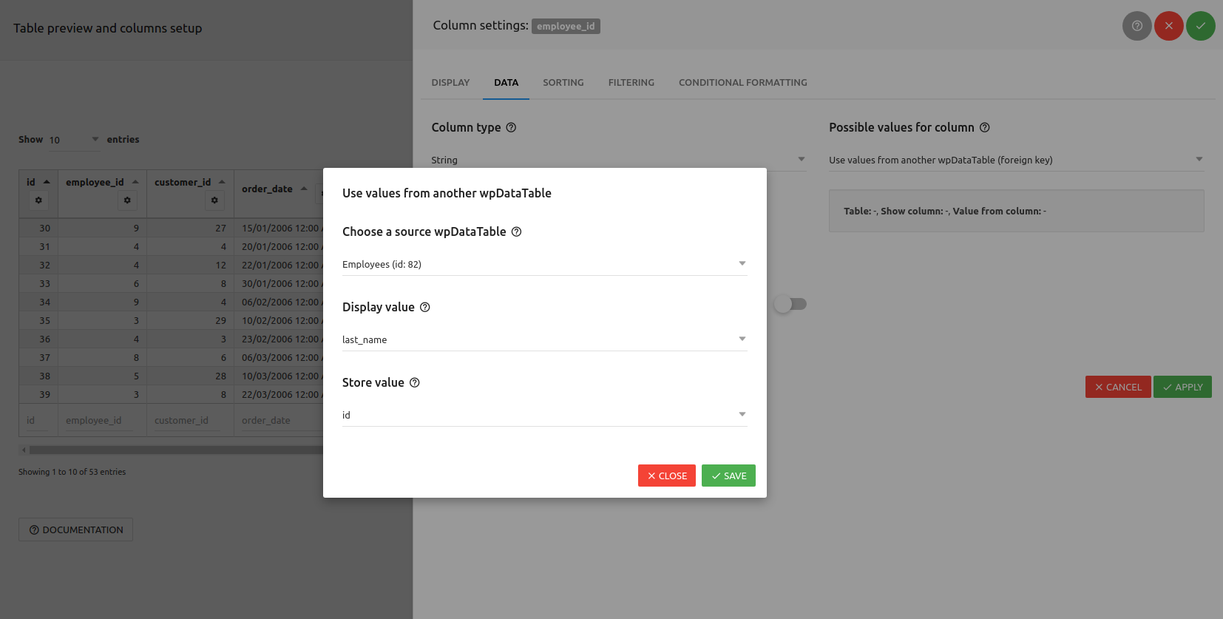Click table cell with id 30
The image size is (1223, 619).
38,228
